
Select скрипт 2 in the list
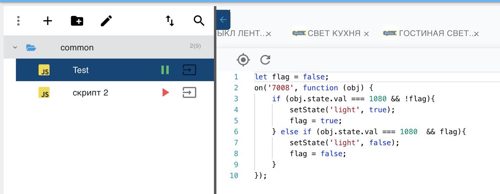(115, 93)
